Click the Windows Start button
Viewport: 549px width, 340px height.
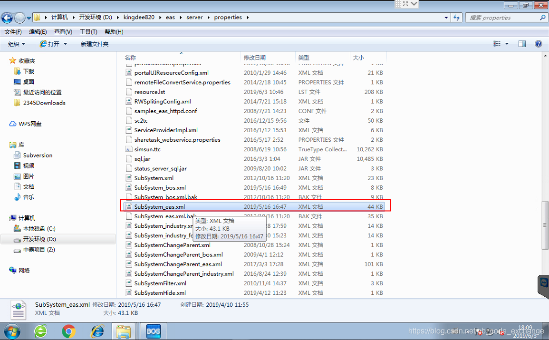11,331
